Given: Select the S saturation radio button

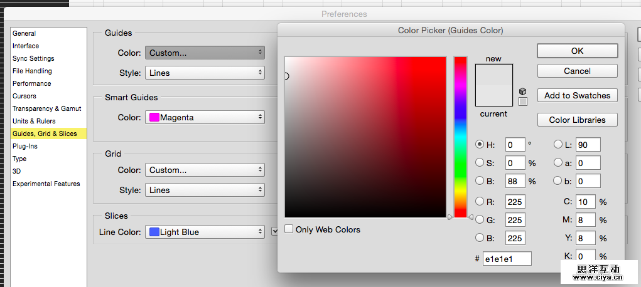Looking at the screenshot, I should click(x=480, y=163).
